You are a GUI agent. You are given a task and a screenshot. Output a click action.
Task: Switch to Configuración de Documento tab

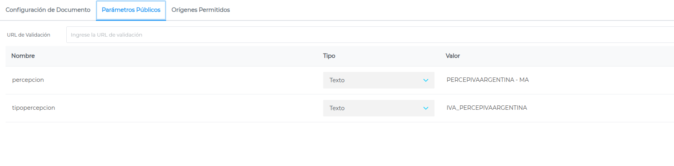tap(48, 10)
